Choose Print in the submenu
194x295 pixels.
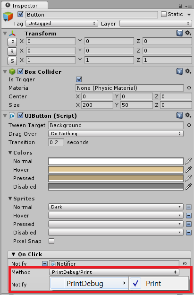[x=159, y=283]
